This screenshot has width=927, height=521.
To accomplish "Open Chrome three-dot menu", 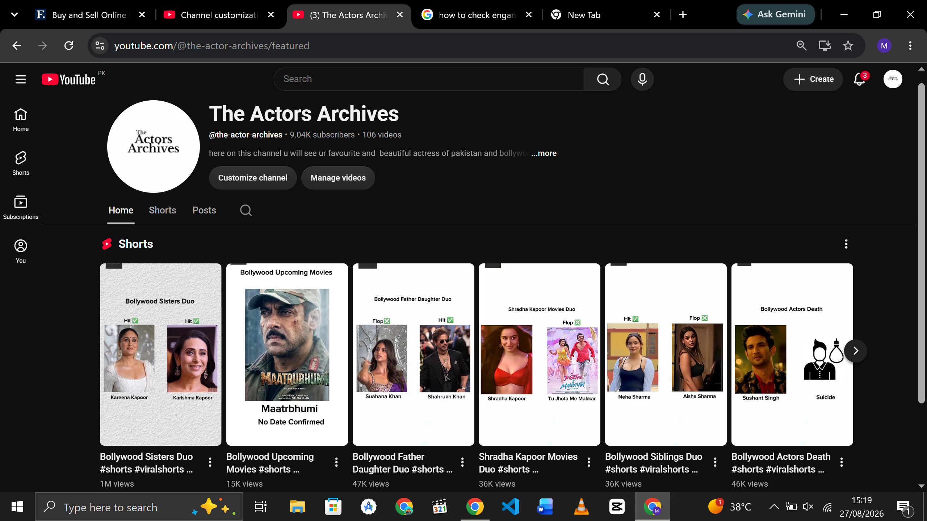I will 910,46.
